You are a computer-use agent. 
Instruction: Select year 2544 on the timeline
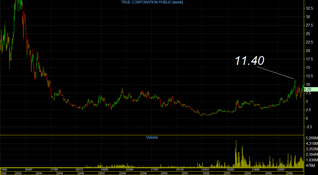click(x=39, y=173)
